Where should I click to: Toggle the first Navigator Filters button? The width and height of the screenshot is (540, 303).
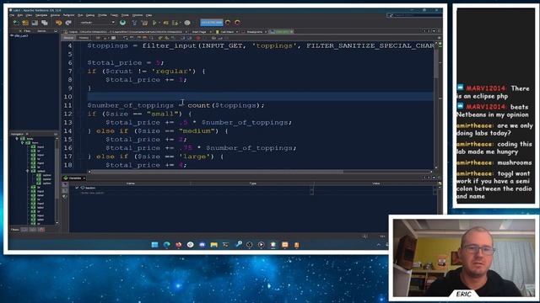click(24, 230)
